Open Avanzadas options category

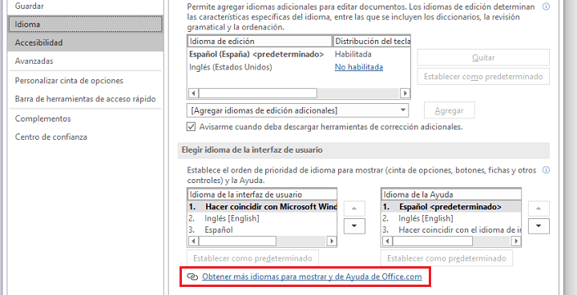click(x=86, y=61)
